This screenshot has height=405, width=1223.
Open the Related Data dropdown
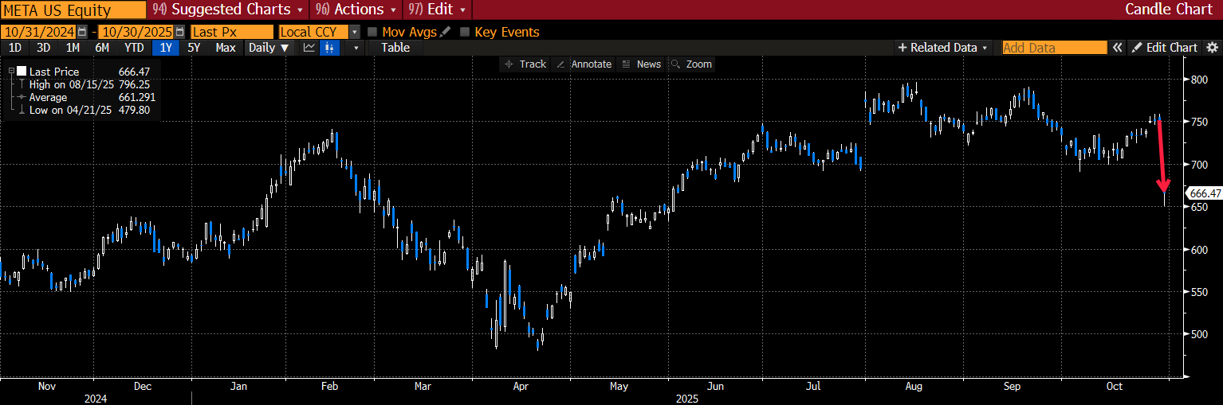coord(943,48)
